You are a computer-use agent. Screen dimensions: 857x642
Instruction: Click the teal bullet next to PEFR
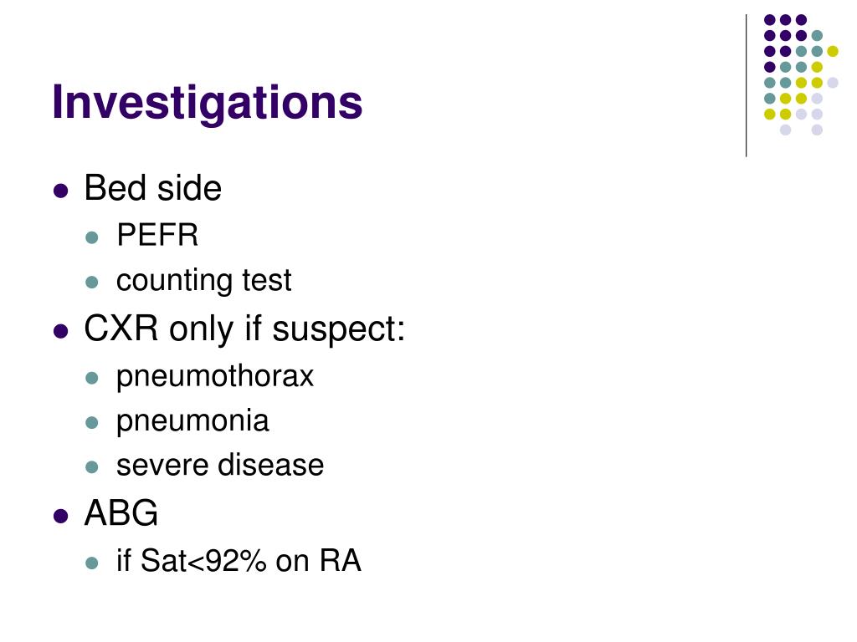click(x=92, y=237)
